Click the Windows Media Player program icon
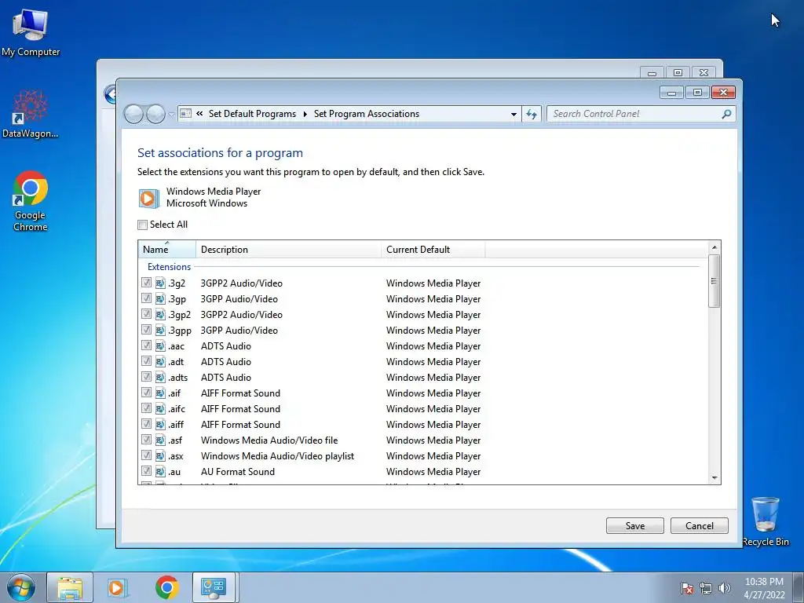 click(x=148, y=198)
